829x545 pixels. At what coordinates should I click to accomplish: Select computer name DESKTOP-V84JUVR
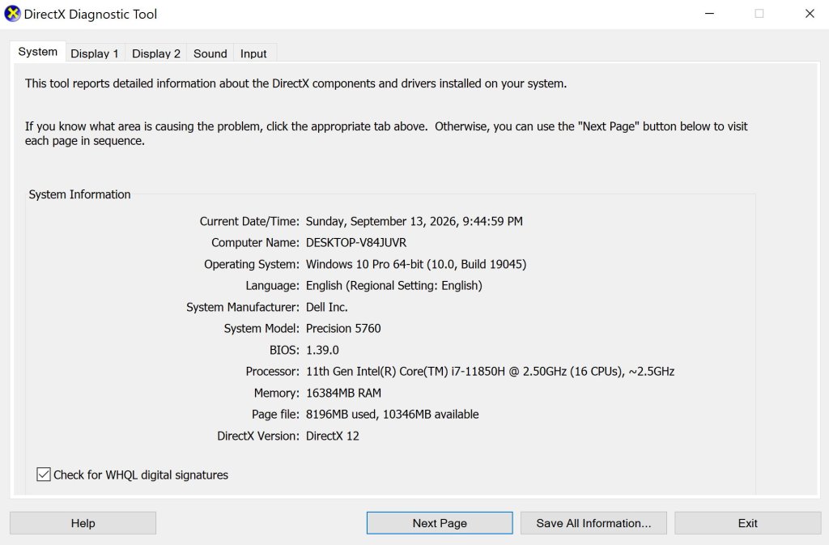pos(356,243)
